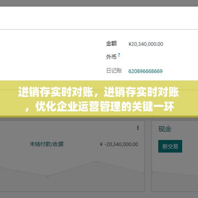
Task: Click the ¥ -20,340,000.00 balance amount
Action: [x=119, y=144]
